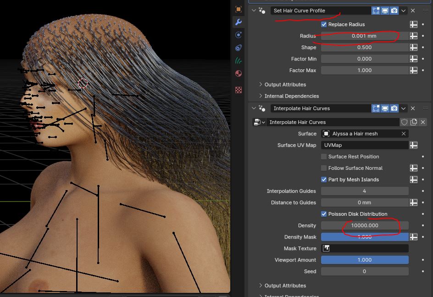Toggle edit mode display for Set Hair Curve Profile

376,11
